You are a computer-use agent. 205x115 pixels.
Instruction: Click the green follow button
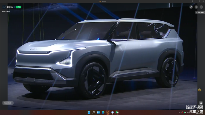coord(19,7)
